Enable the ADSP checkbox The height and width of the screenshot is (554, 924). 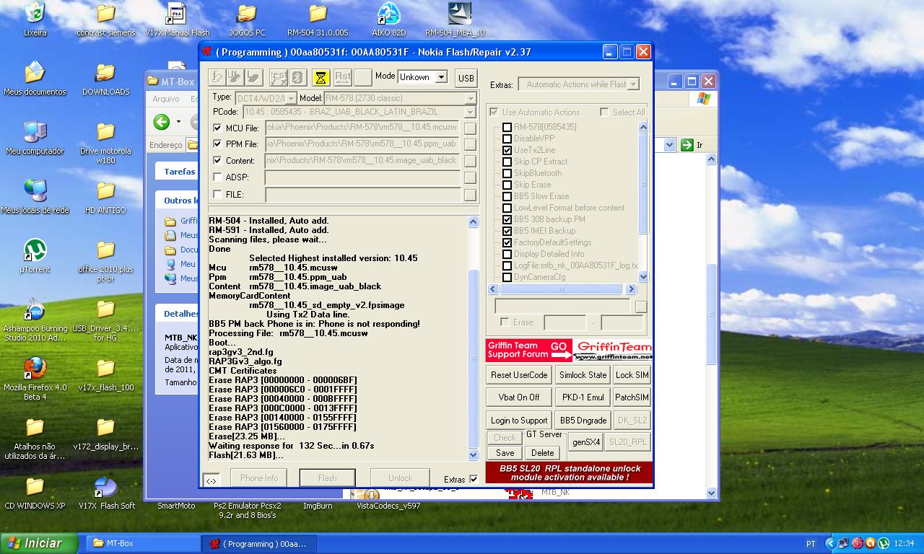[x=217, y=177]
